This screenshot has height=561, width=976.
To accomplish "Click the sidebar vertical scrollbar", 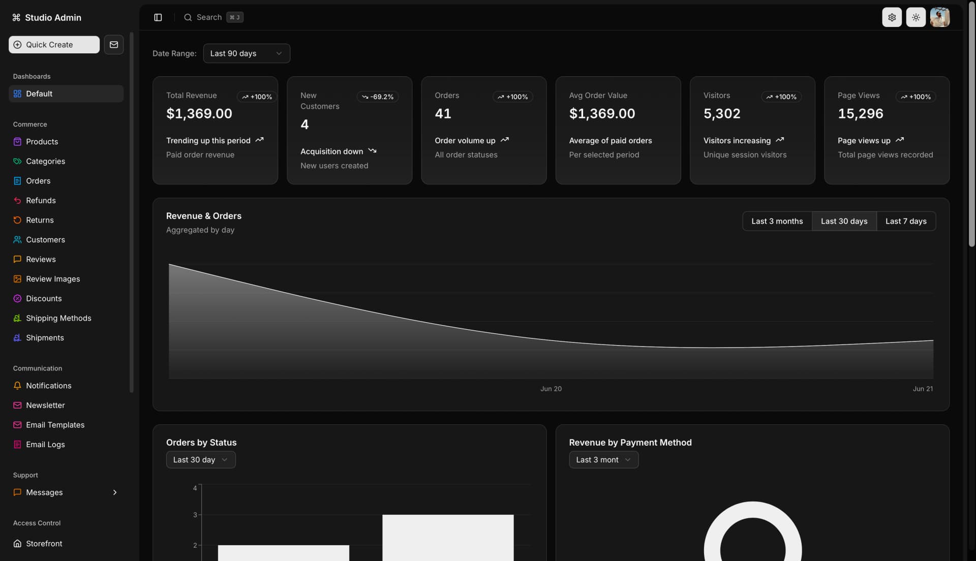I will 132,212.
